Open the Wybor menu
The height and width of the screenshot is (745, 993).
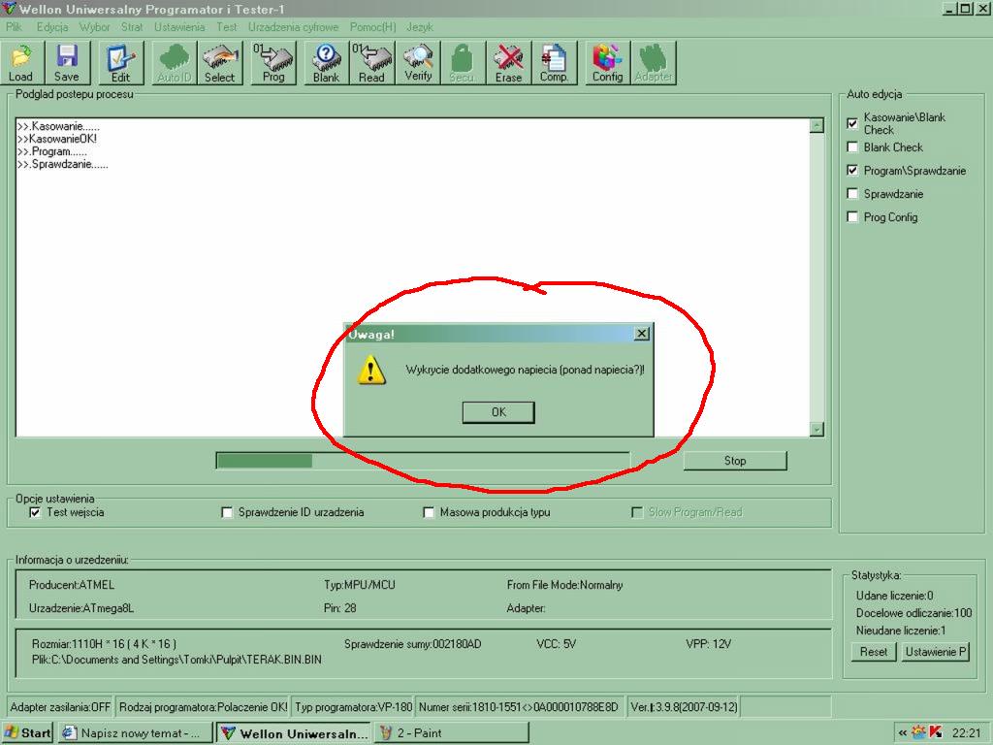[94, 27]
